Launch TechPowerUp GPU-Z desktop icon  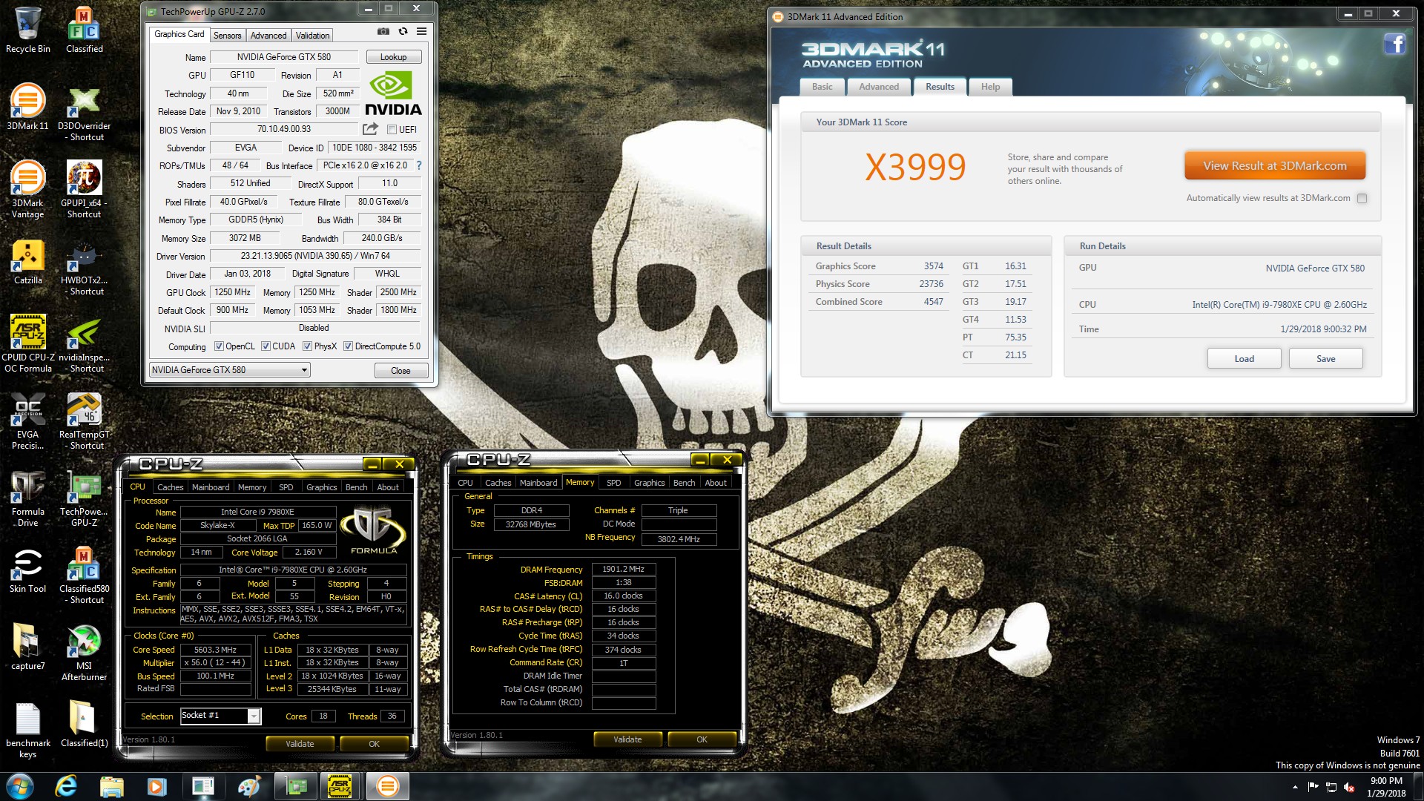[x=84, y=498]
